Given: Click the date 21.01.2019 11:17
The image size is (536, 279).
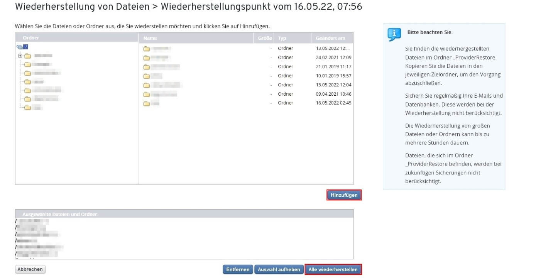Looking at the screenshot, I should click(333, 67).
